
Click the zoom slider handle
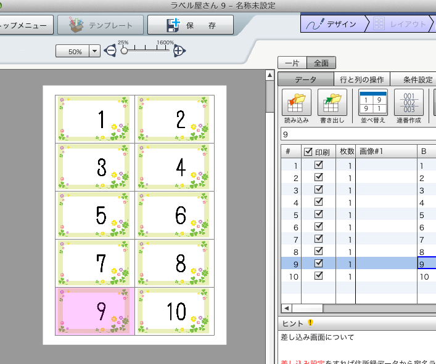tap(124, 51)
